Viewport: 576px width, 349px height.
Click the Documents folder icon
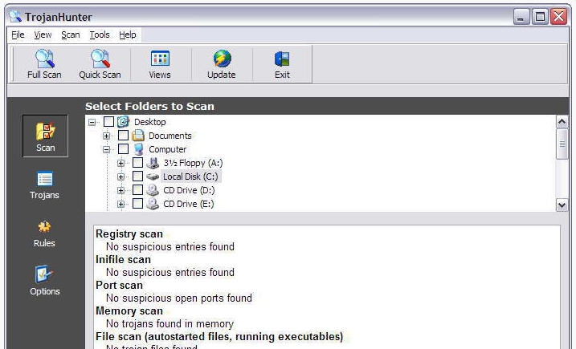138,136
